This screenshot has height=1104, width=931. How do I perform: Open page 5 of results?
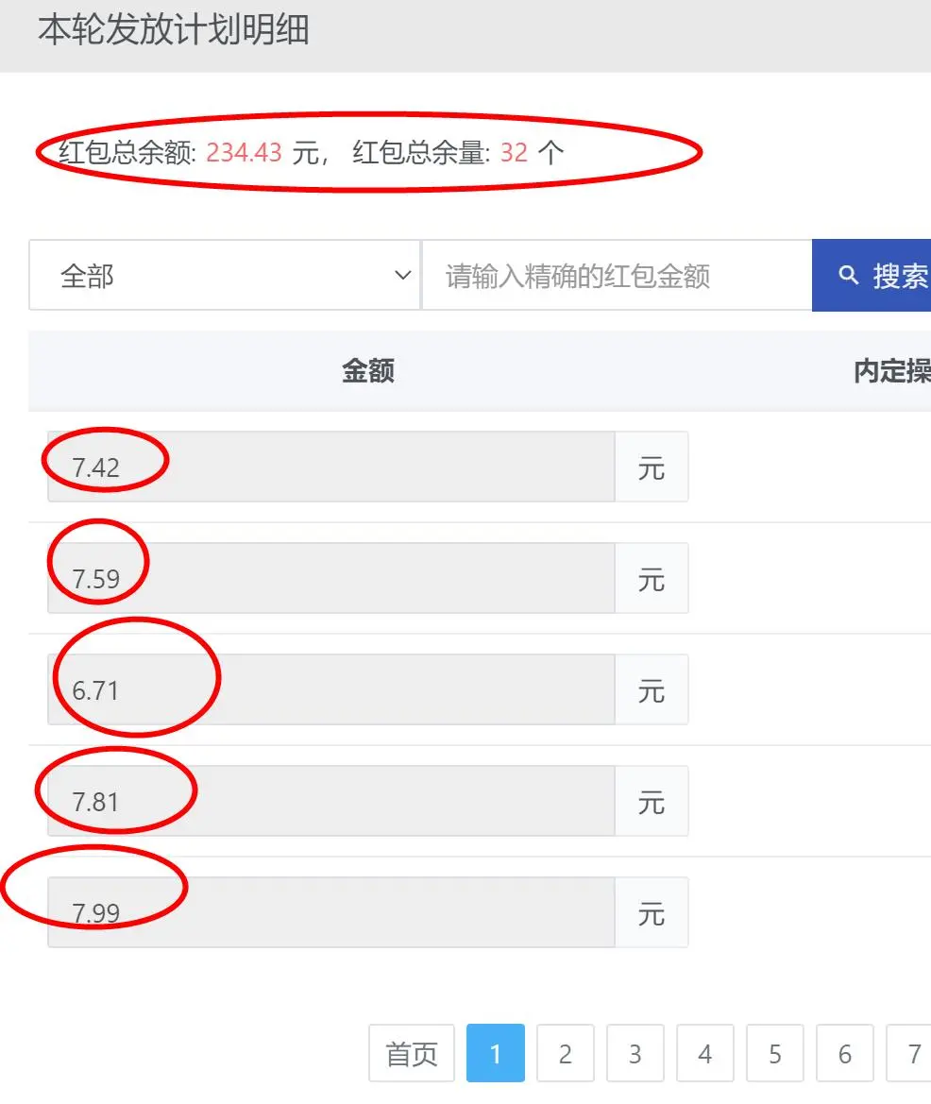coord(774,1054)
